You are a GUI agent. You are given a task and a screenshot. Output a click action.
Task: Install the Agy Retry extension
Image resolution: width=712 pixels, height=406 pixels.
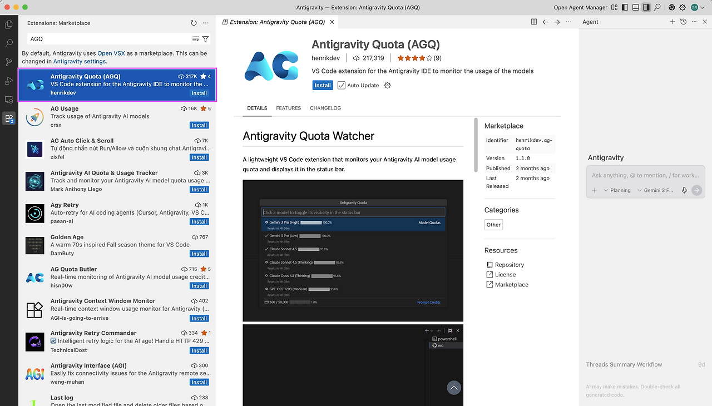[199, 221]
